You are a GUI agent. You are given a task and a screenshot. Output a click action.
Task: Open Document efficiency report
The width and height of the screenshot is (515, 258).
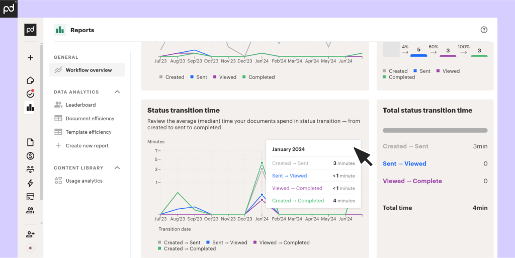pyautogui.click(x=90, y=119)
